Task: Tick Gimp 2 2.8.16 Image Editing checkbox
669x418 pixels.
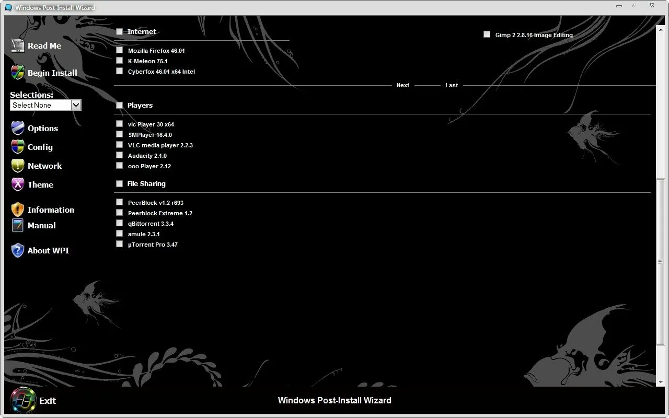Action: (487, 34)
